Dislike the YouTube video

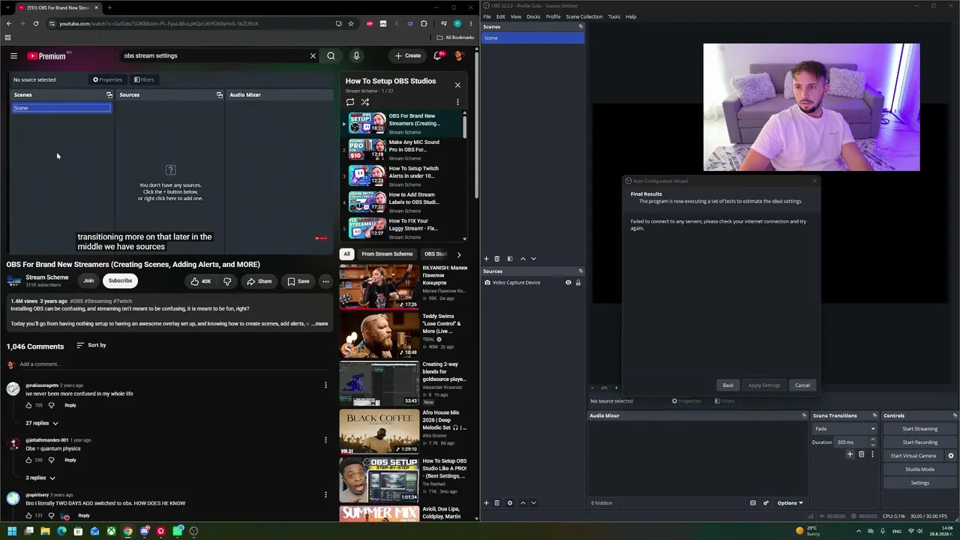(227, 281)
